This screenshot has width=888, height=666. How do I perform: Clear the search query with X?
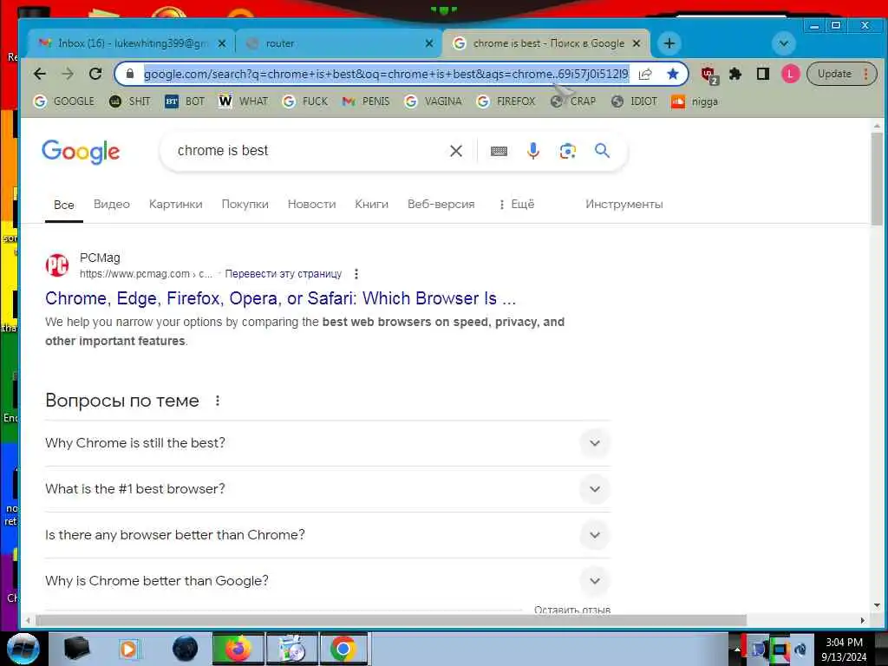coord(456,151)
